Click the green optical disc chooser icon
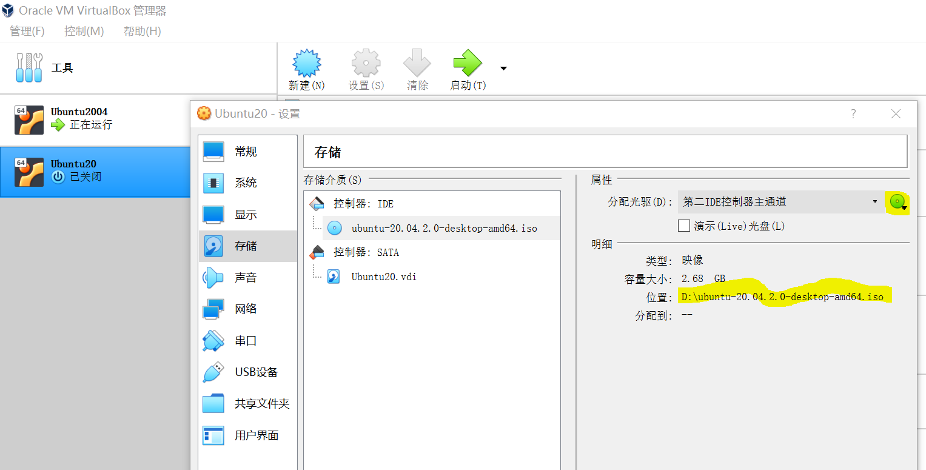This screenshot has height=470, width=926. click(898, 202)
